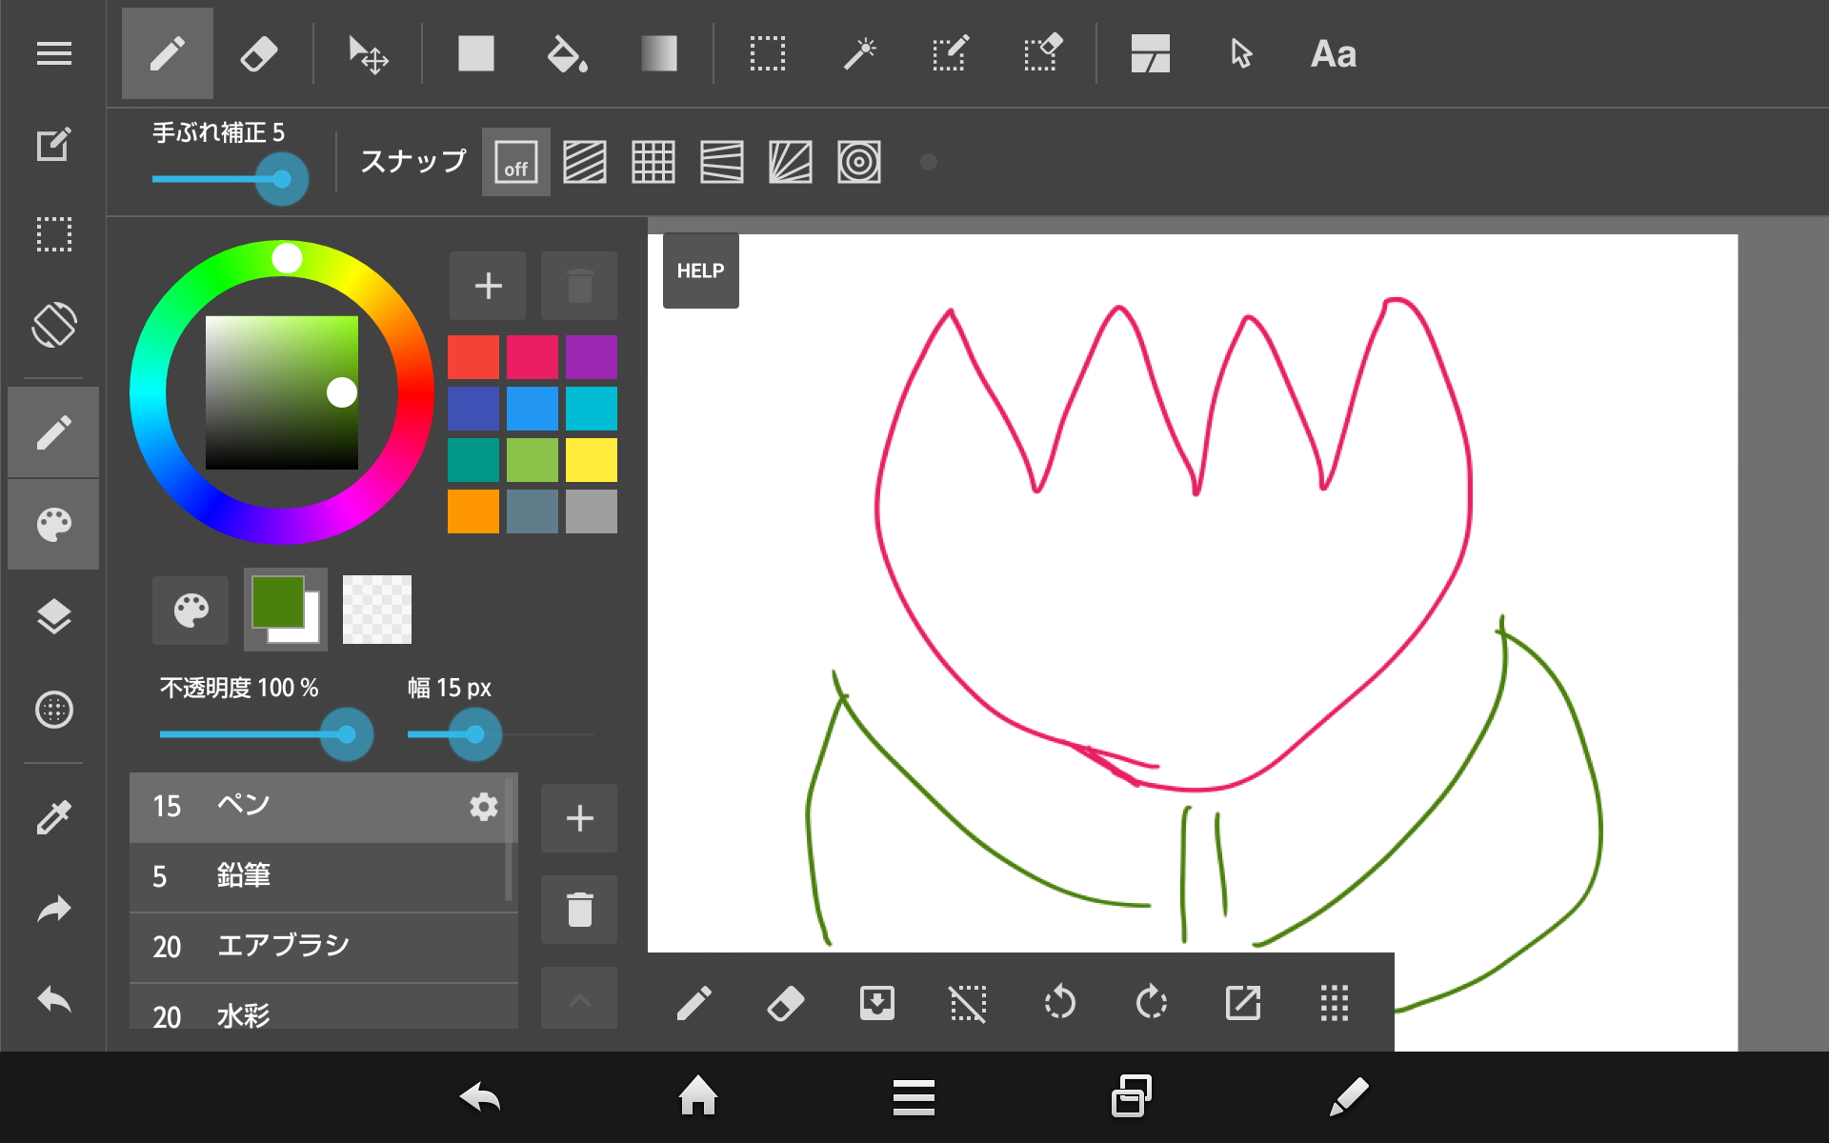Screen dimensions: 1829x1143
Task: Add a new brush with plus button
Action: [x=579, y=818]
